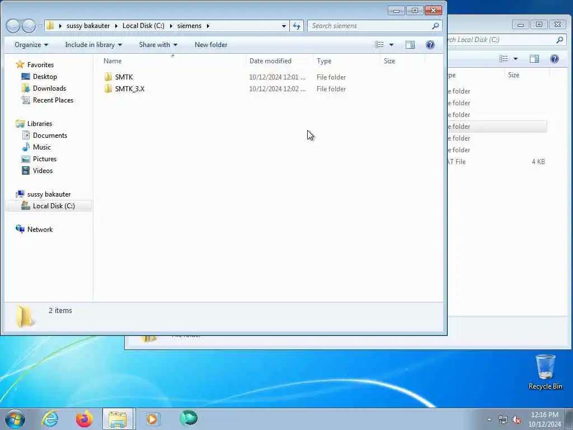Open Documents library
Screen dimensions: 573x430
point(50,135)
